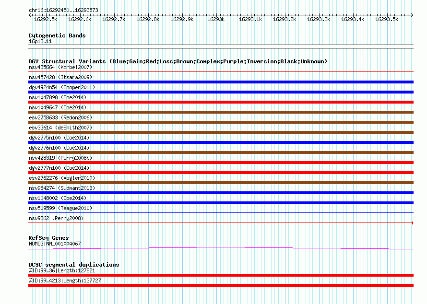Image resolution: width=427 pixels, height=304 pixels.
Task: Click the nsv1048002 (Coe2014) label
Action: [x=58, y=198]
